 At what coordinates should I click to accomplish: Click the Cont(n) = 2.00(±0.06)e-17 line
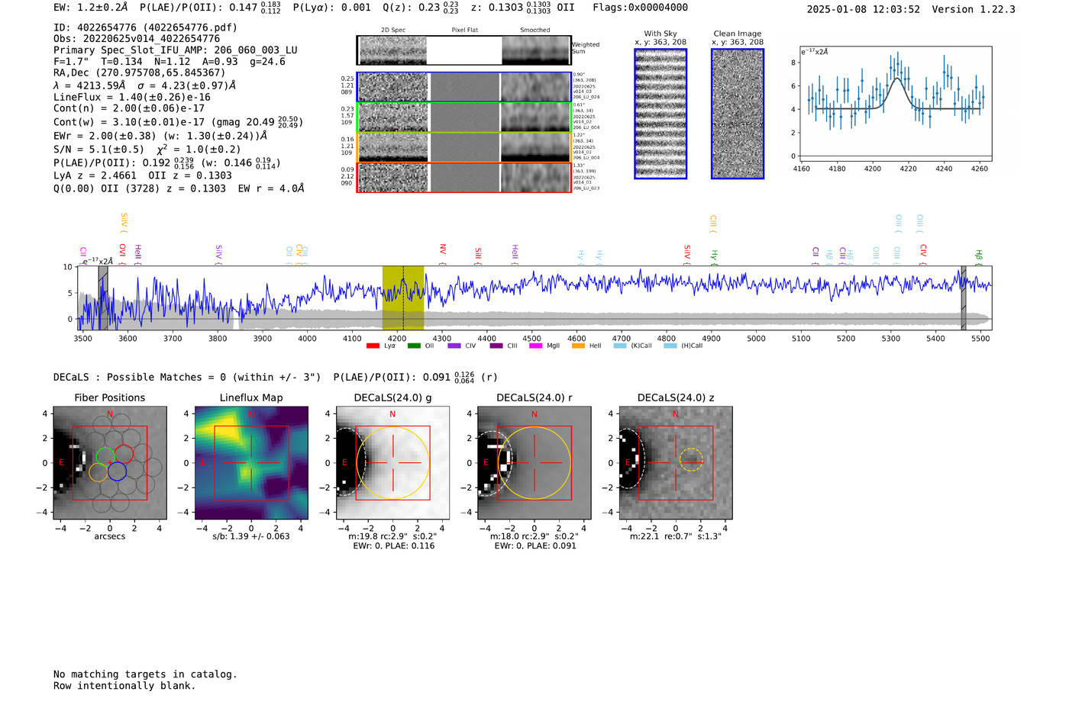pyautogui.click(x=129, y=108)
